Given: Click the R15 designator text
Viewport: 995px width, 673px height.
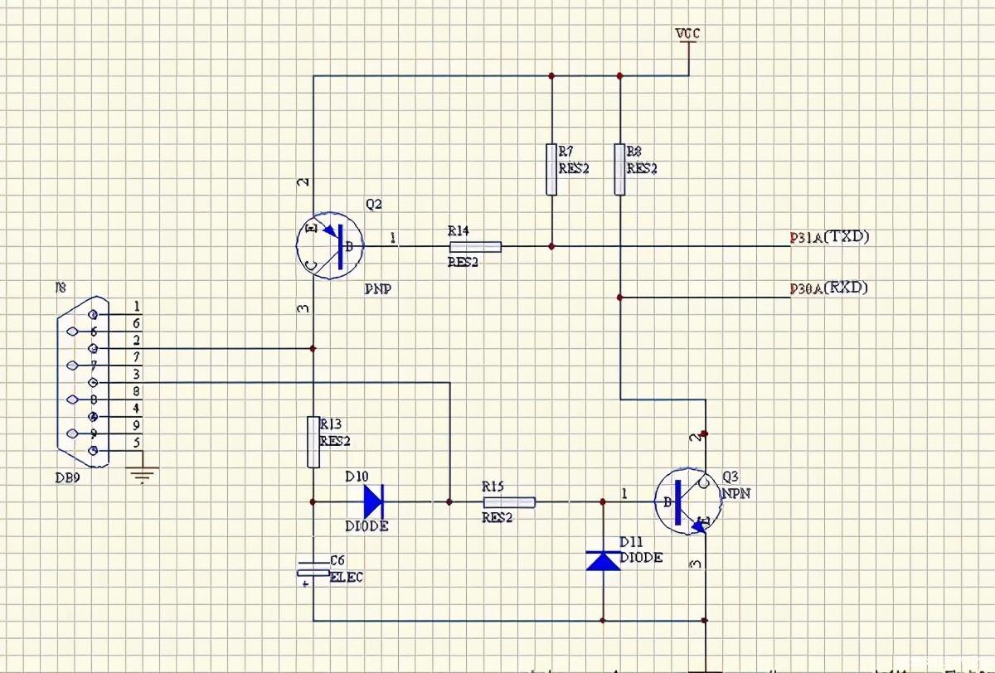Looking at the screenshot, I should pos(493,487).
